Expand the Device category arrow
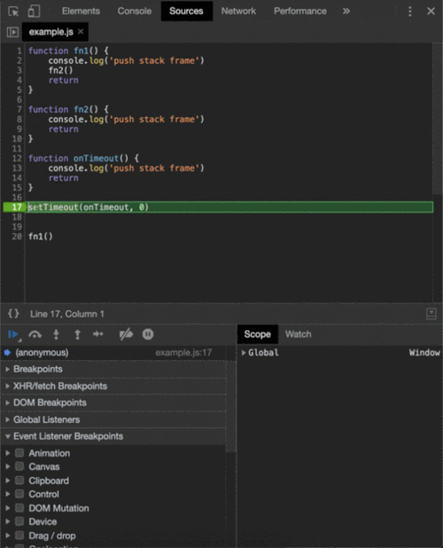Image resolution: width=443 pixels, height=548 pixels. click(x=8, y=521)
